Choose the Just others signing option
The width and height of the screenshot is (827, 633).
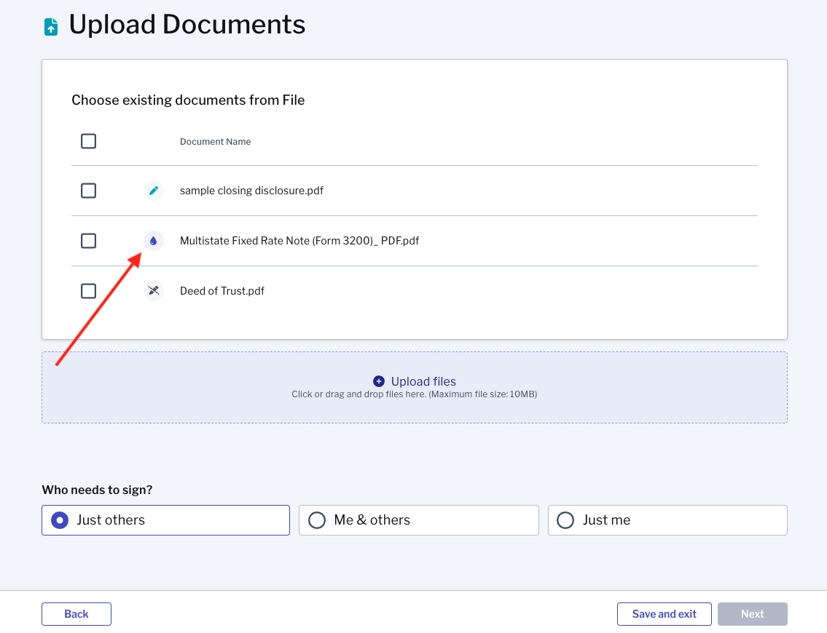(x=60, y=520)
